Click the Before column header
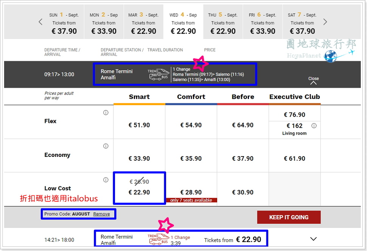The width and height of the screenshot is (367, 251). point(243,97)
